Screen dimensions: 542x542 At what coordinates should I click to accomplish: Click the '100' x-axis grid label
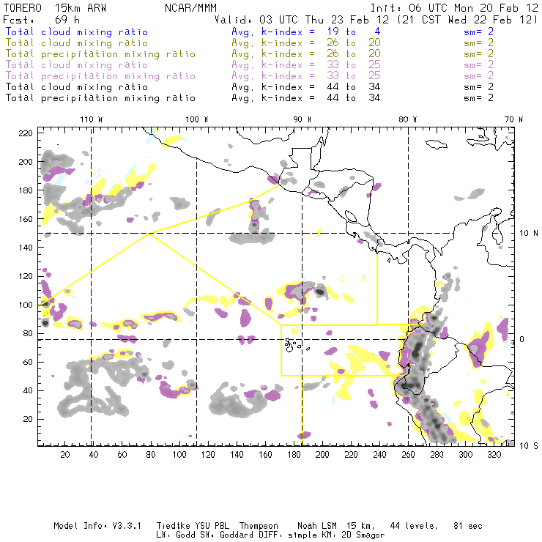point(179,455)
